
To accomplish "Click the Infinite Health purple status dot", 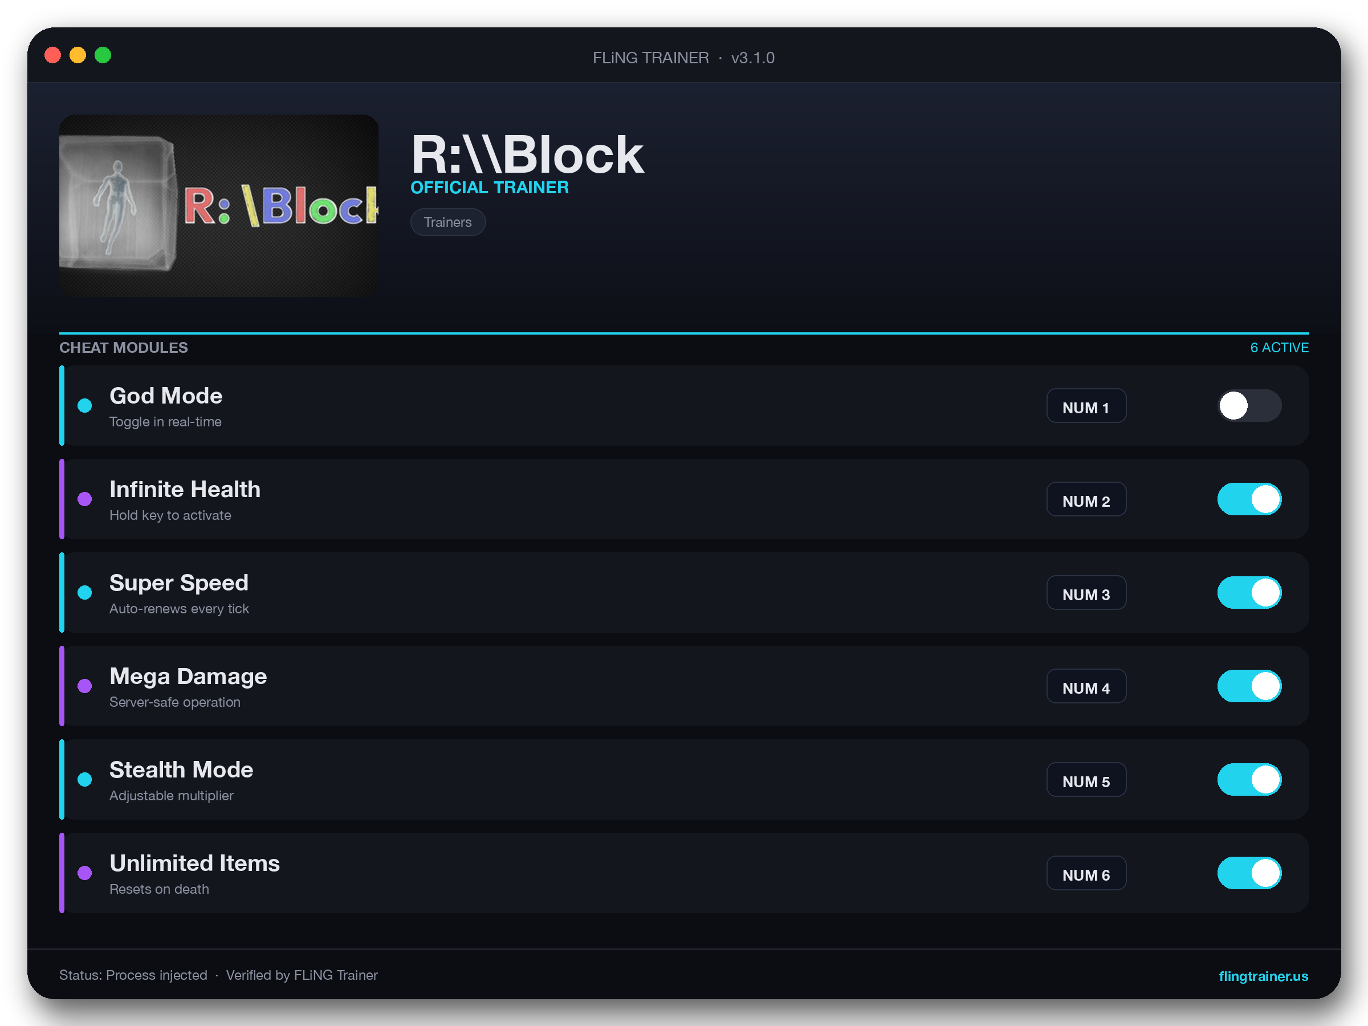I will (x=85, y=499).
